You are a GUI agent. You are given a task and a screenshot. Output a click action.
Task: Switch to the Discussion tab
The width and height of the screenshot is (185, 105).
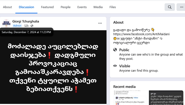tap(27, 7)
